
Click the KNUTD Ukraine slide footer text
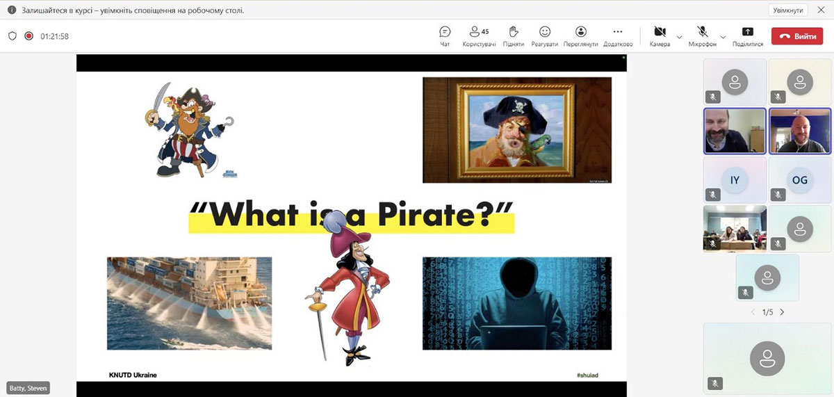click(x=133, y=375)
